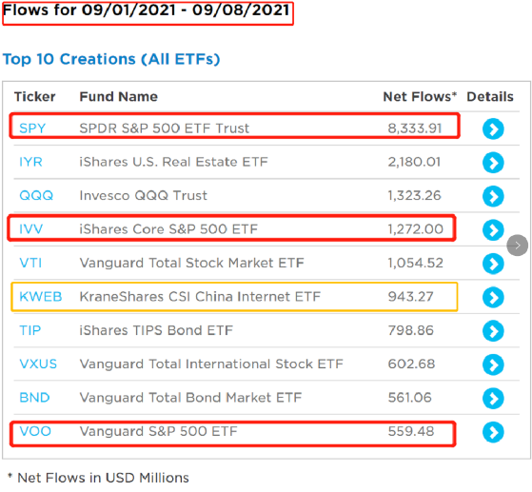Open the KWEB ticker link
Viewport: 532px width, 492px height.
point(41,297)
